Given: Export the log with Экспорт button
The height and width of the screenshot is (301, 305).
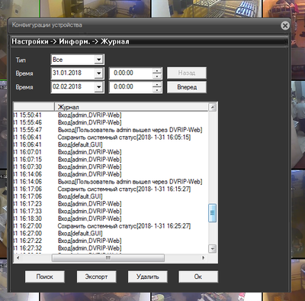Looking at the screenshot, I should [96, 277].
